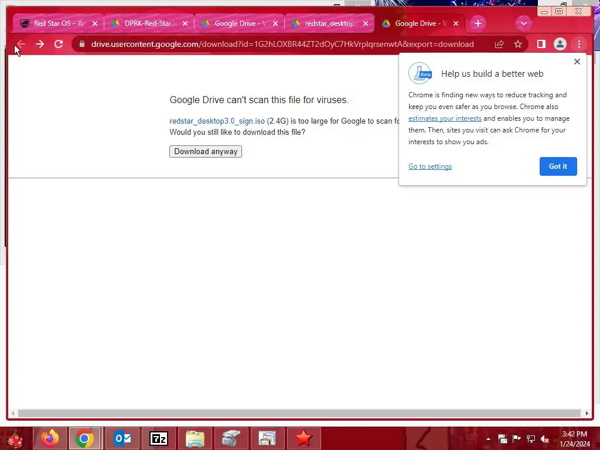The image size is (600, 450).
Task: Open the red star taskbar app
Action: (304, 438)
